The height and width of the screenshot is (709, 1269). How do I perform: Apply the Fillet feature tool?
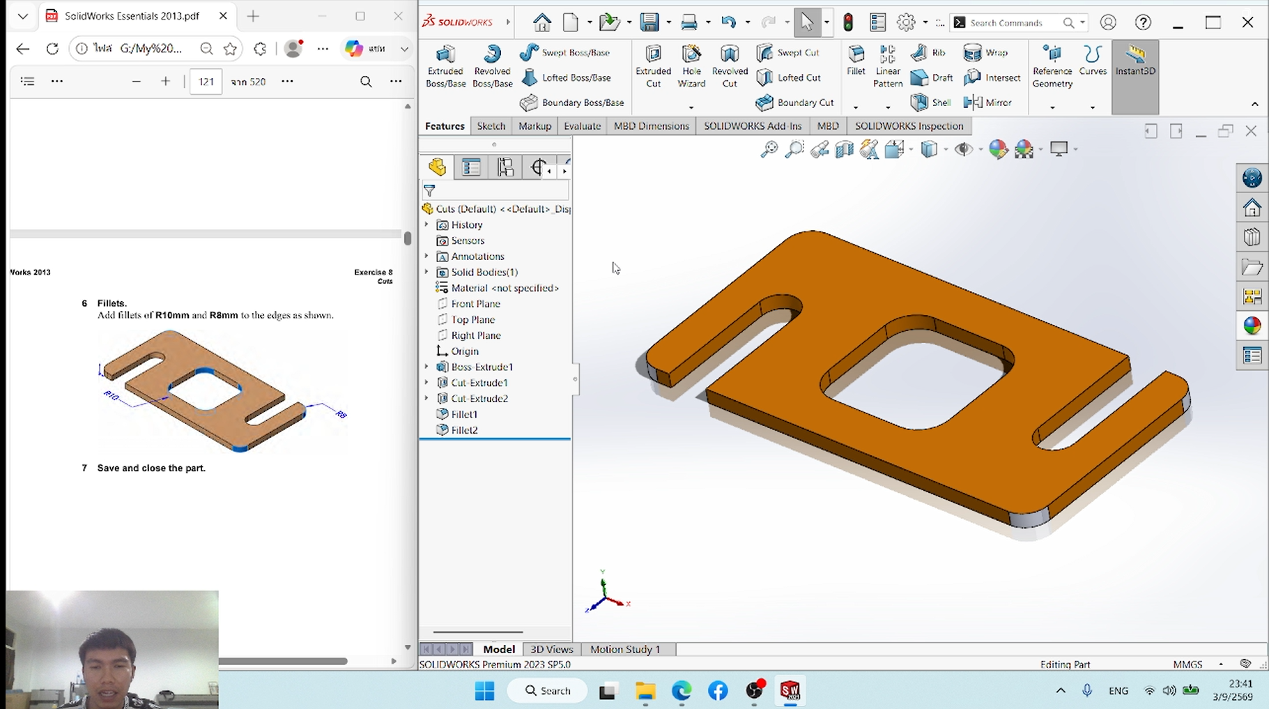coord(856,60)
